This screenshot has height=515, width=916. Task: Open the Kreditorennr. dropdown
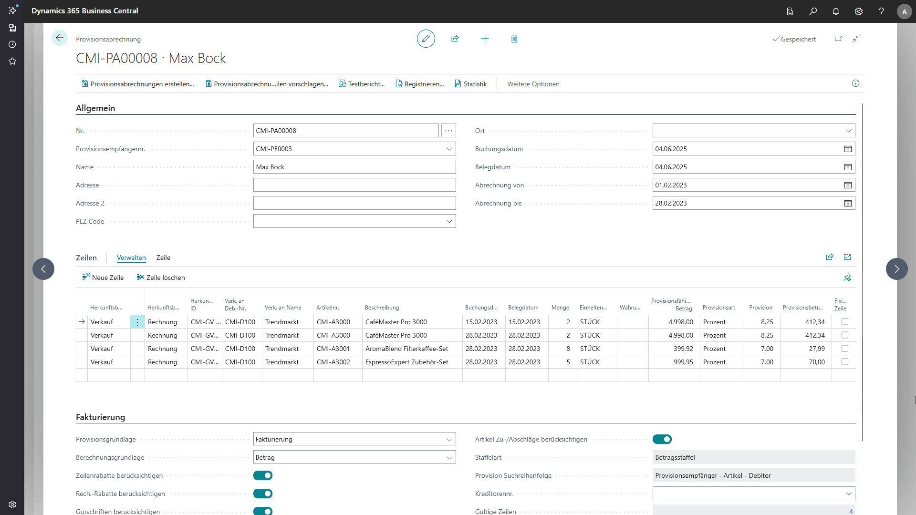click(848, 494)
